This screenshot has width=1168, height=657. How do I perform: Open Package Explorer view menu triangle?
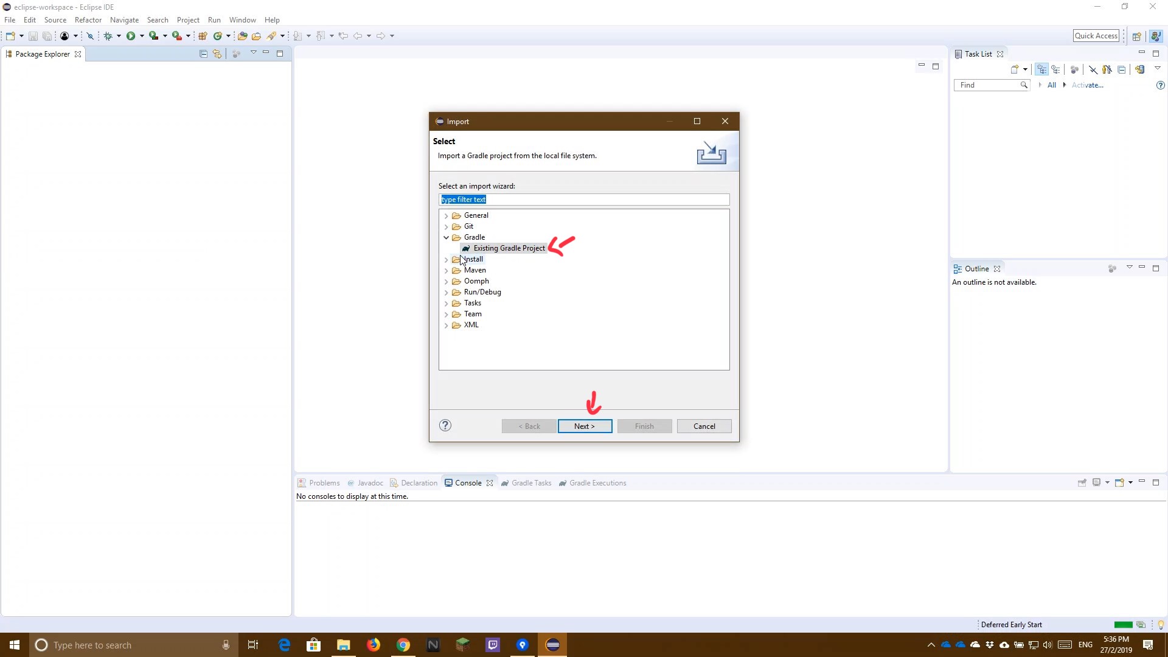click(253, 53)
